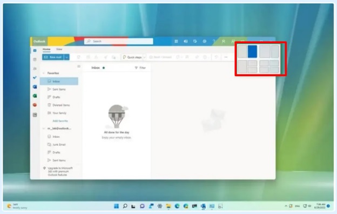Click the Quick steps button
Image resolution: width=337 pixels, height=214 pixels.
132,57
